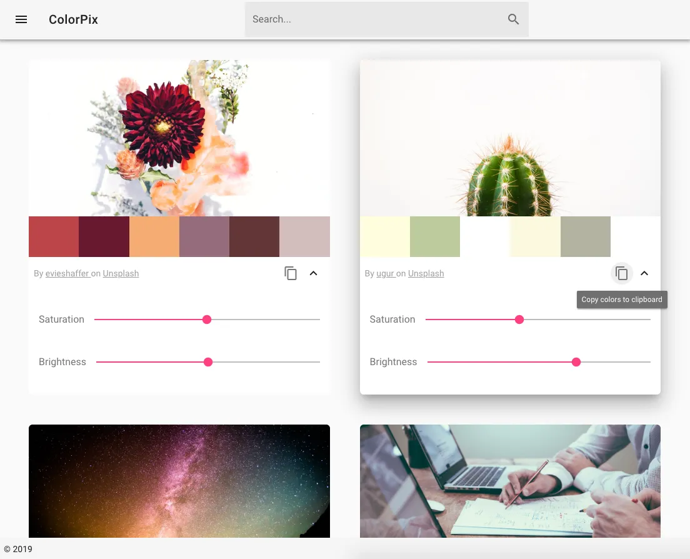
Task: Pick the sage green swatch in cactus palette
Action: tap(435, 236)
